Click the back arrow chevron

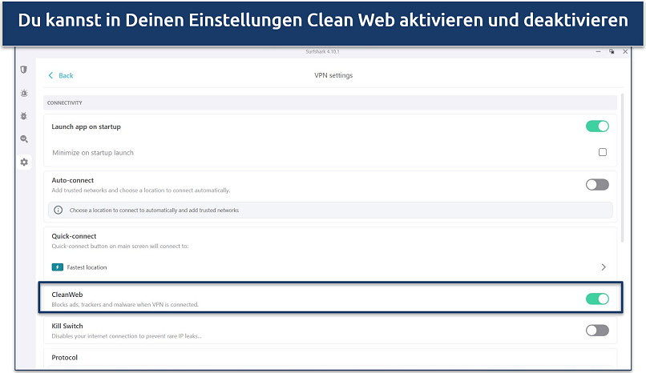click(x=50, y=75)
